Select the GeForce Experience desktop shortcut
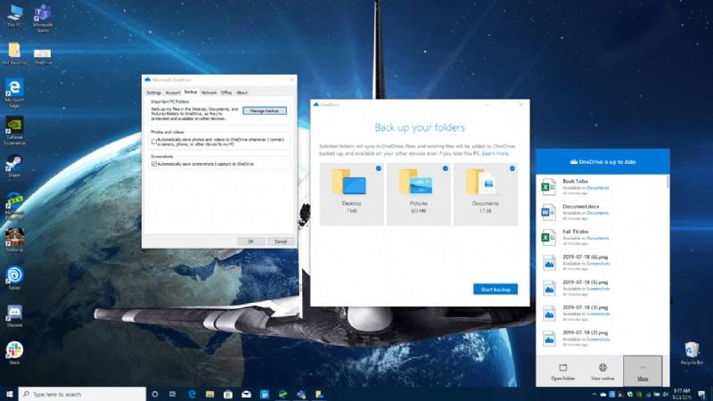 click(14, 130)
